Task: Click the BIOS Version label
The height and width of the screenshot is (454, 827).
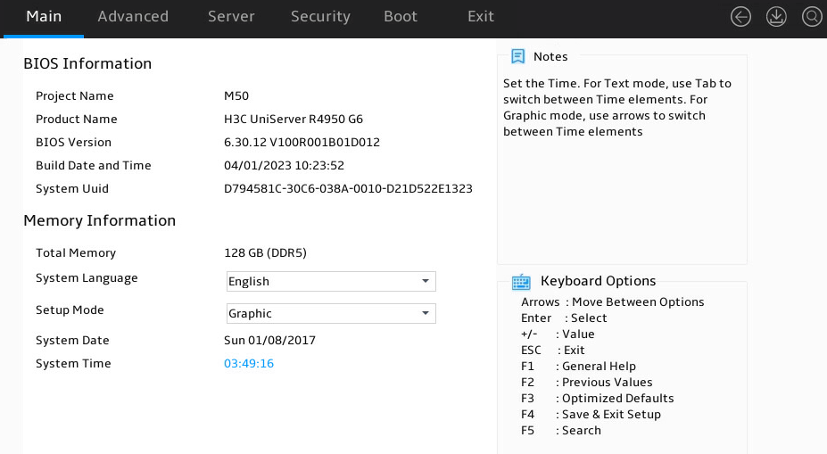Action: (73, 143)
